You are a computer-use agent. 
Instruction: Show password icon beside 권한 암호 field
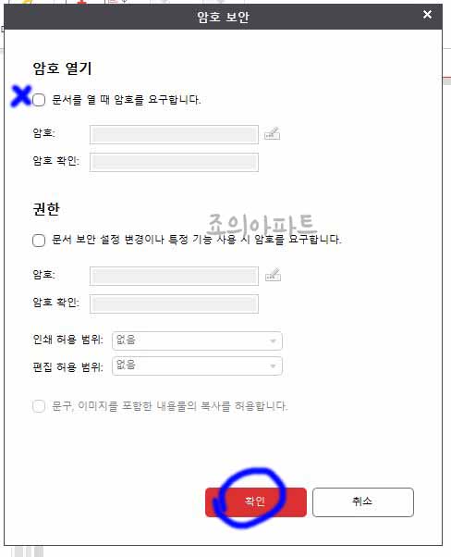coord(273,275)
